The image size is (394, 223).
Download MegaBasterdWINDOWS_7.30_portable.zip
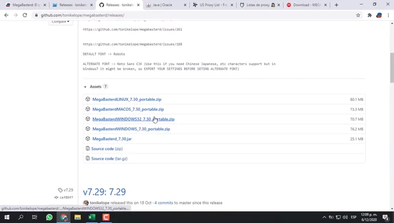pos(131,129)
